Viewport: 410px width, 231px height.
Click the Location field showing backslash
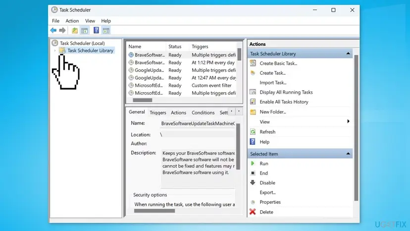(197, 134)
